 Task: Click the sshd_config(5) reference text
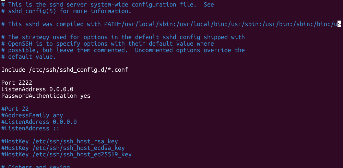click(32, 11)
